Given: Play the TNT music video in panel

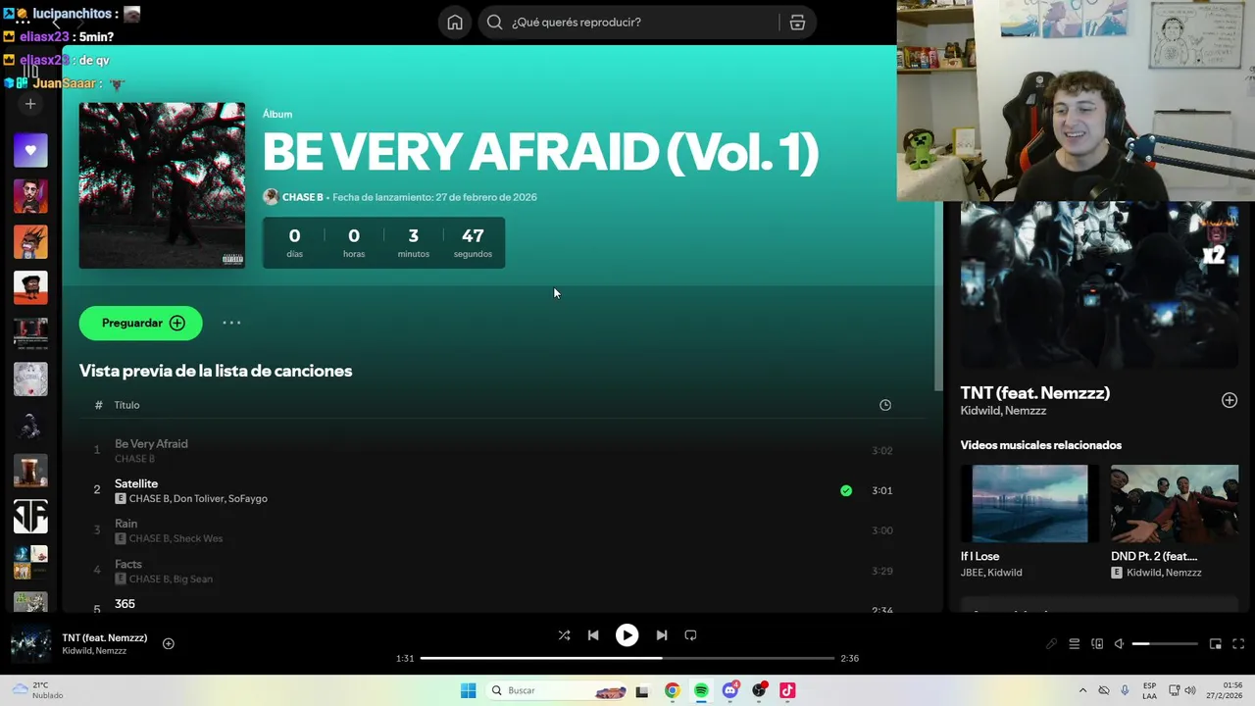Looking at the screenshot, I should [1099, 285].
